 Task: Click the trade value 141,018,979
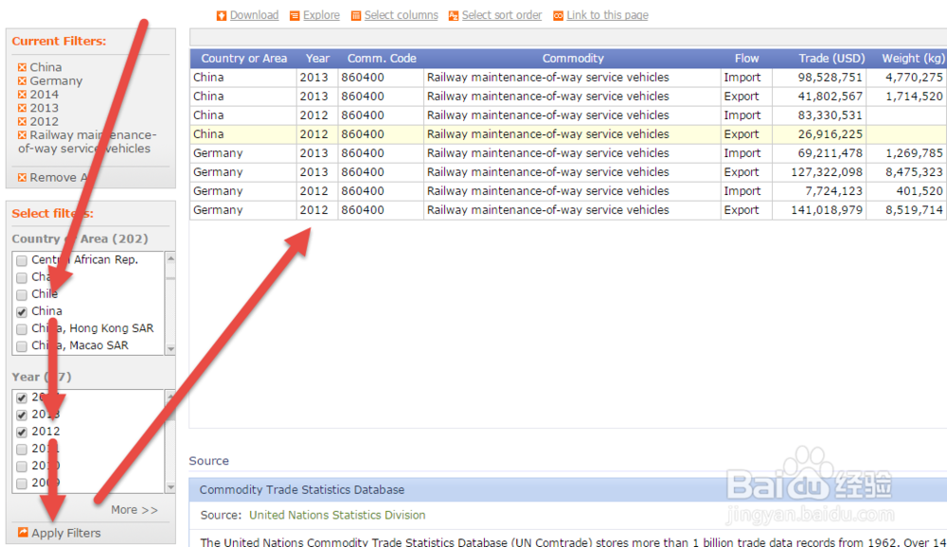click(827, 210)
